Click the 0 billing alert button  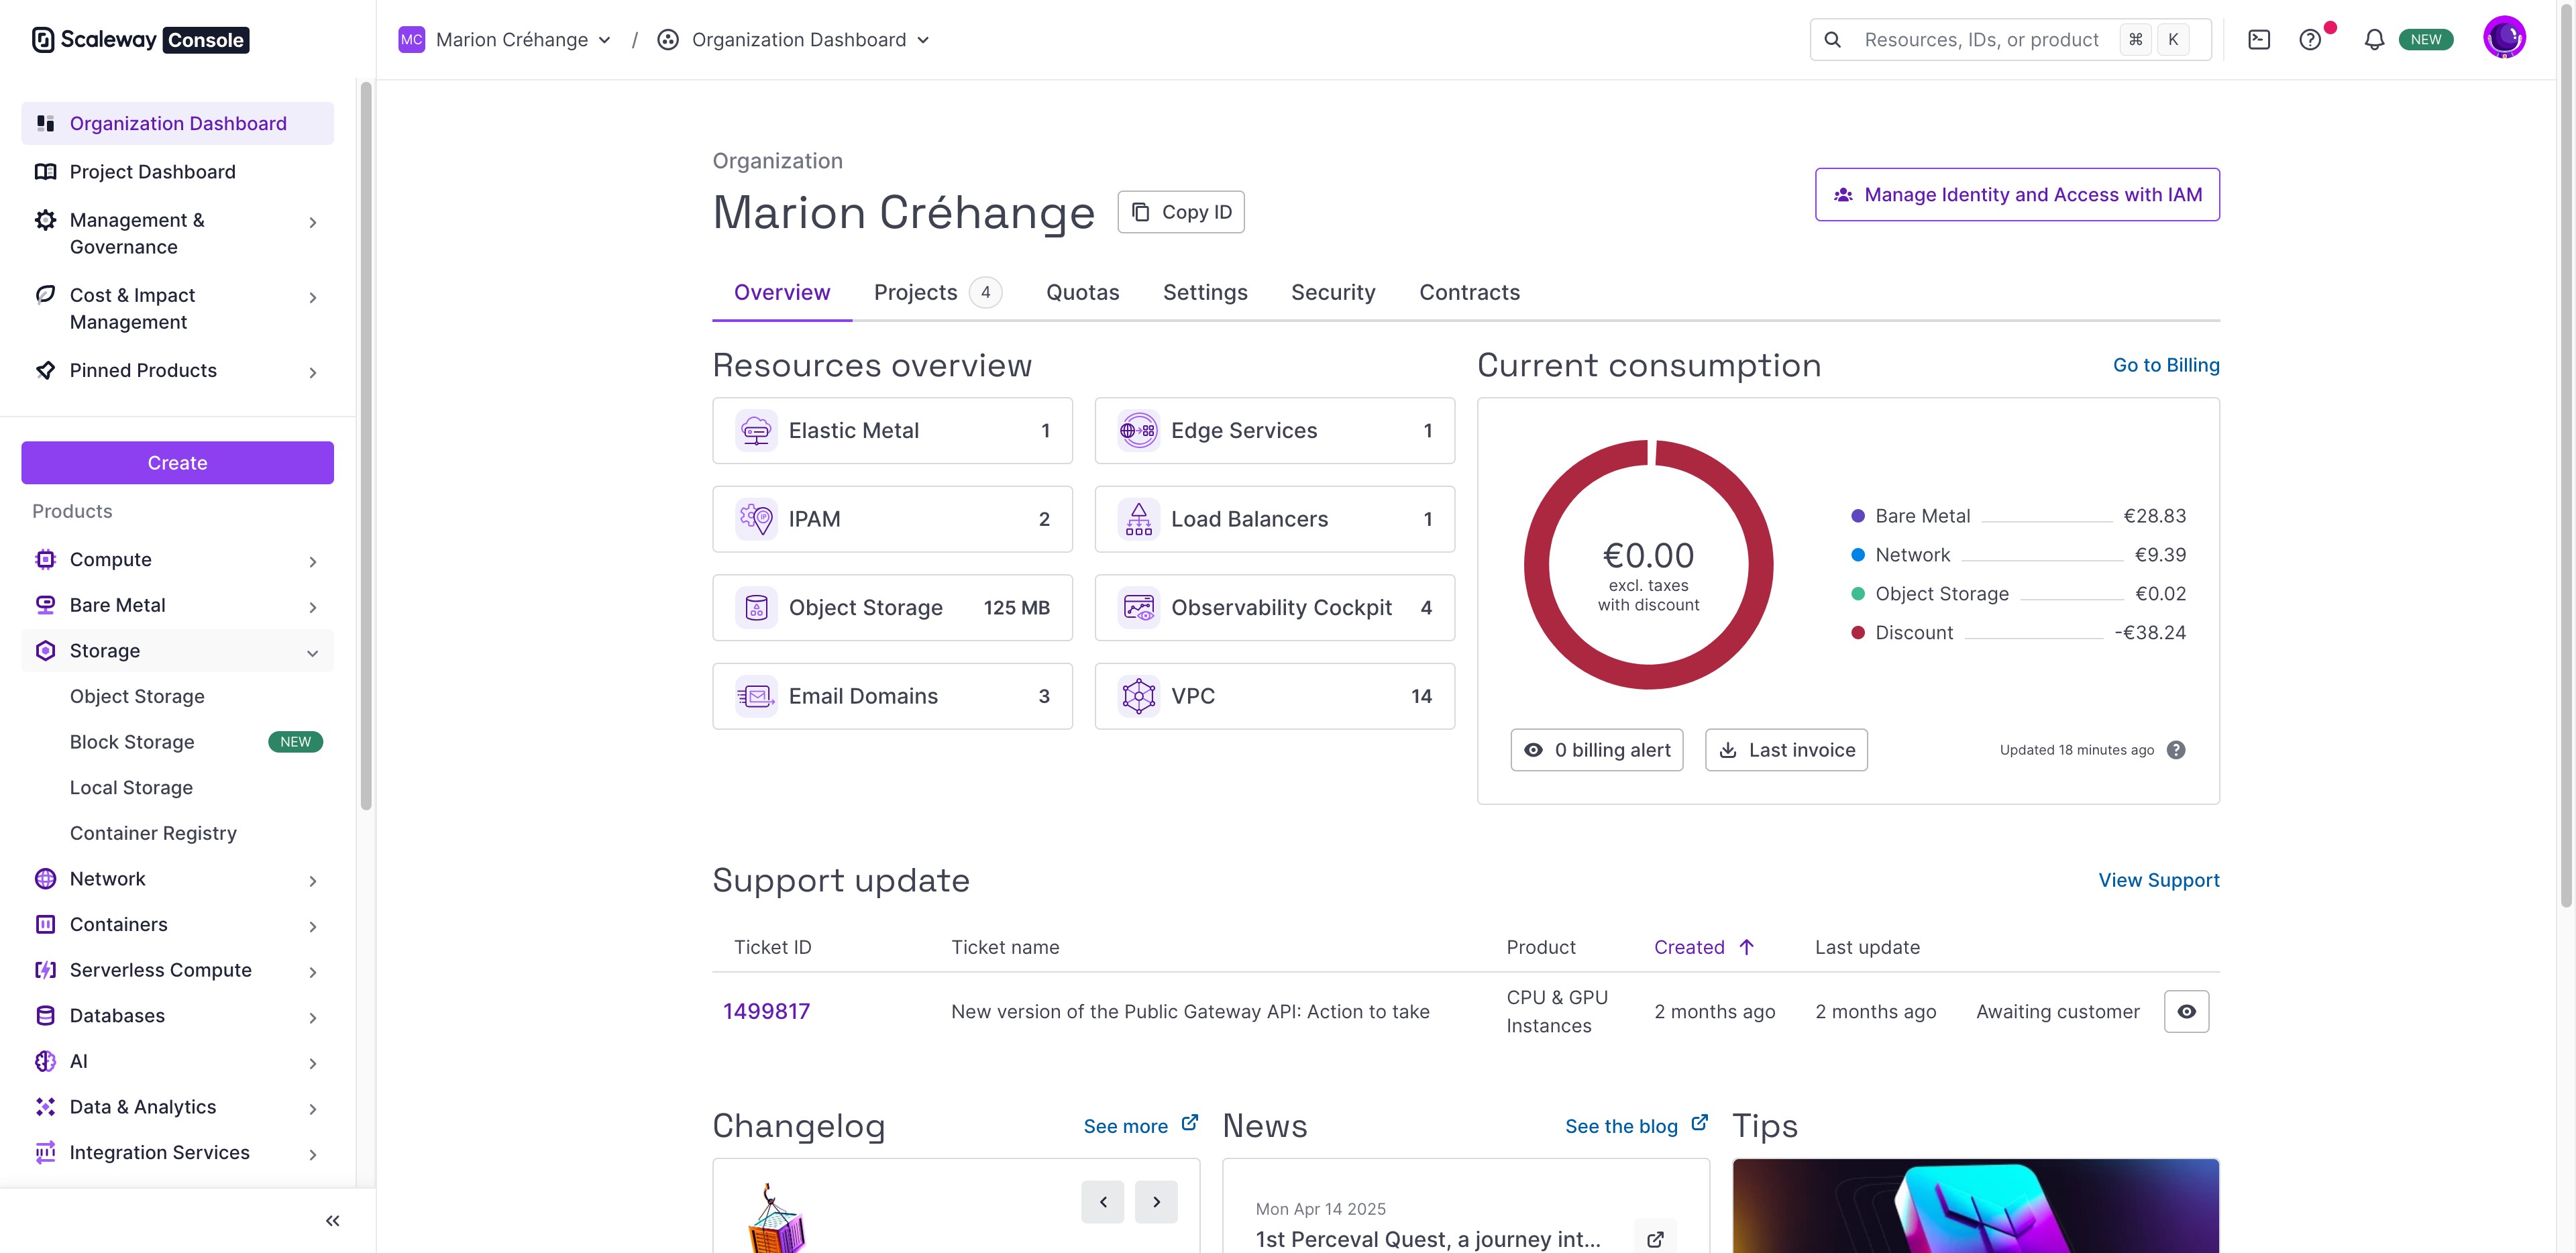pos(1596,750)
